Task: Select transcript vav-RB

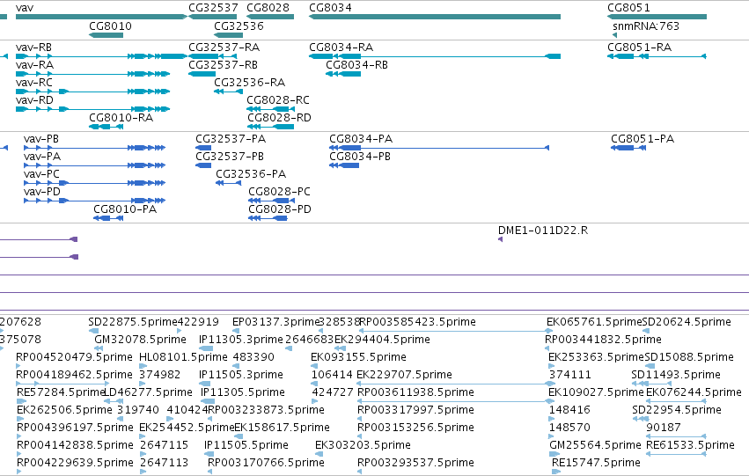Action: [x=34, y=48]
